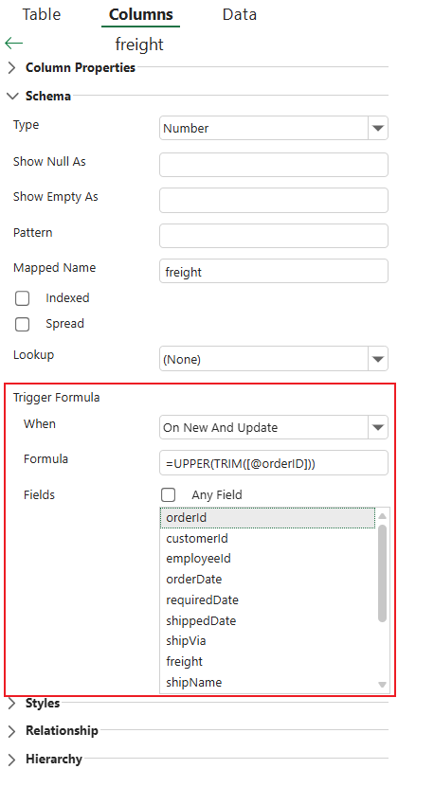This screenshot has height=787, width=434.
Task: Click the Show Null As input field
Action: (274, 165)
